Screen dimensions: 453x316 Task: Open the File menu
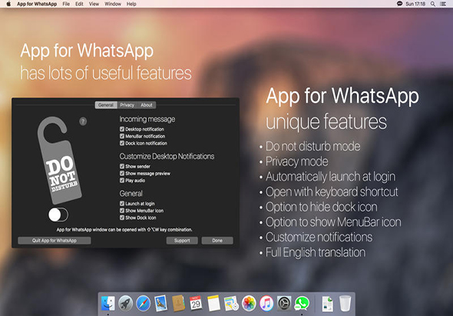coord(66,4)
